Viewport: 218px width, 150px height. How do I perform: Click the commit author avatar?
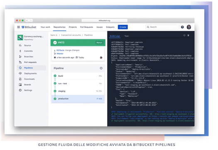pos(101,58)
